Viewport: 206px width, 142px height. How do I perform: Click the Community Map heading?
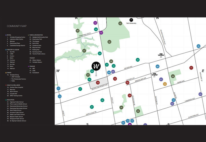coord(17,26)
